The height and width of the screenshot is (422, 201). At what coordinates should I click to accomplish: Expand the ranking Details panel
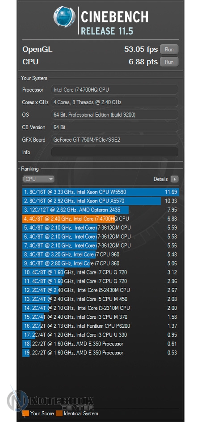[166, 179]
